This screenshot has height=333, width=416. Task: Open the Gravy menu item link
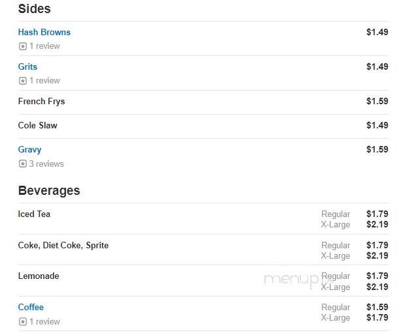(30, 150)
